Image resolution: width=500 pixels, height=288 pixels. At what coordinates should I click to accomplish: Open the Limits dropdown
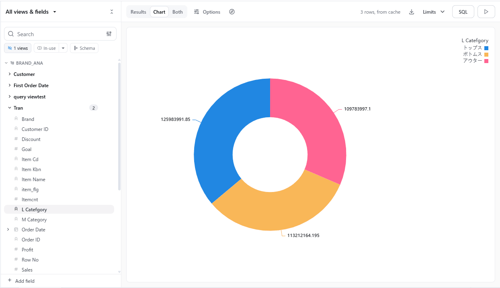pos(434,12)
